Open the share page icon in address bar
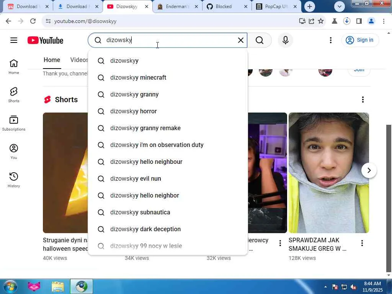392x294 pixels. (x=312, y=21)
